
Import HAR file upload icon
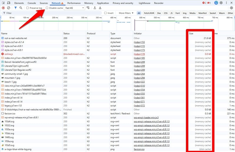click(95, 8)
